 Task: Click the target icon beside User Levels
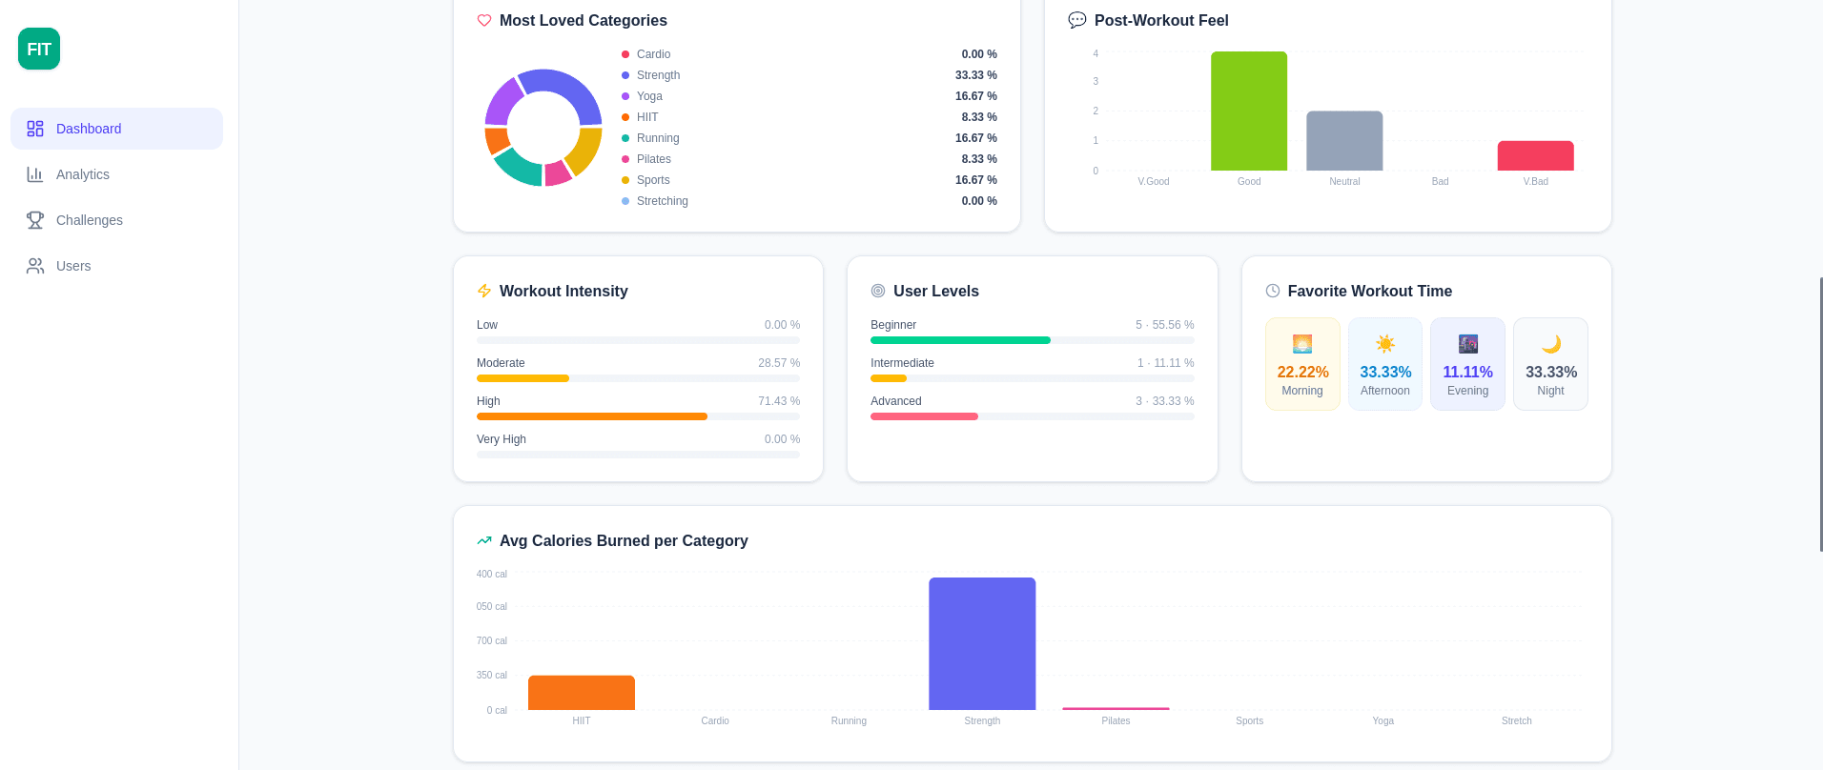(878, 291)
